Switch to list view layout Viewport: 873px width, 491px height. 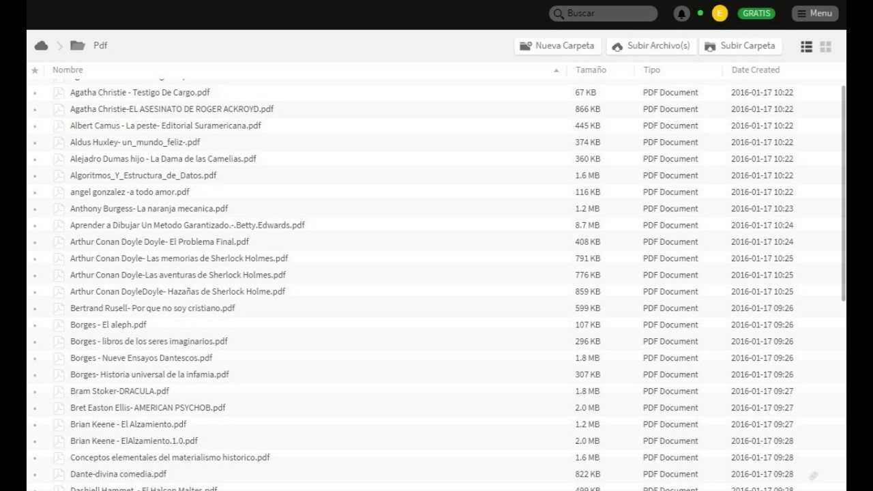806,46
